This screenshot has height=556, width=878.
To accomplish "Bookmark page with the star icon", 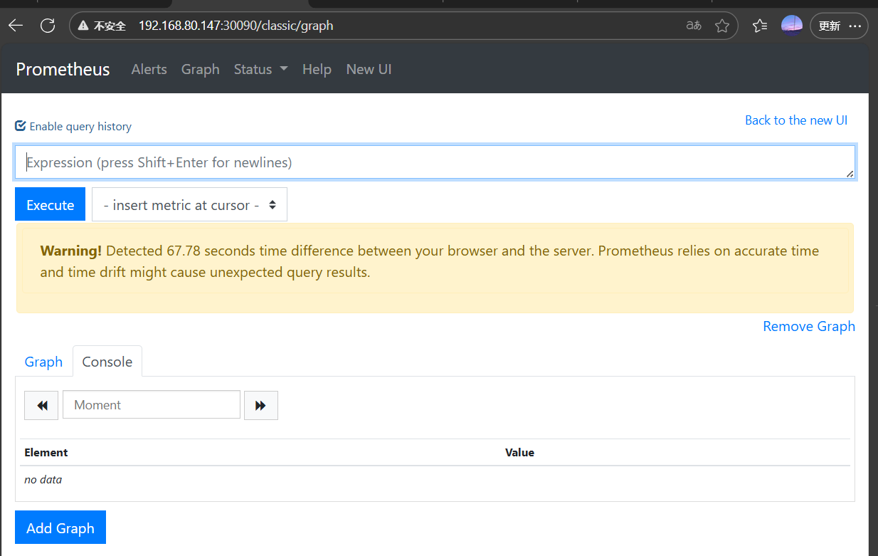I will [x=722, y=26].
